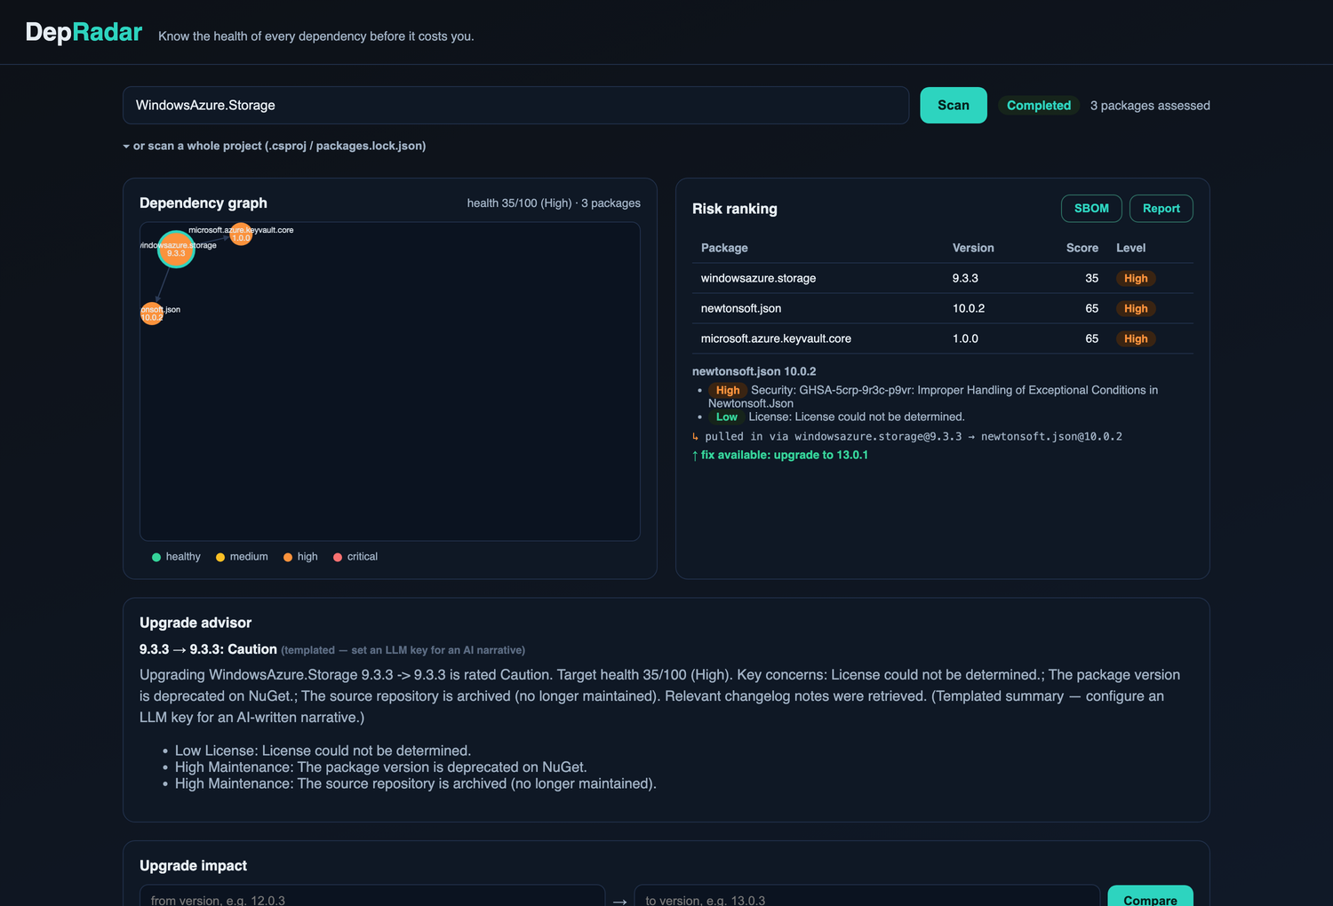Click the source repository archived bullet
Viewport: 1333px width, 906px height.
click(416, 783)
